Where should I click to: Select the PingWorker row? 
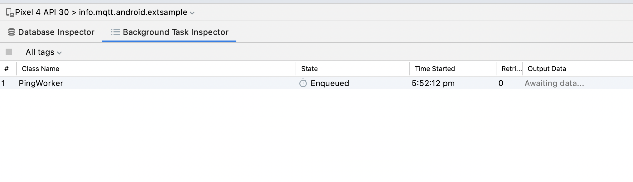156,83
